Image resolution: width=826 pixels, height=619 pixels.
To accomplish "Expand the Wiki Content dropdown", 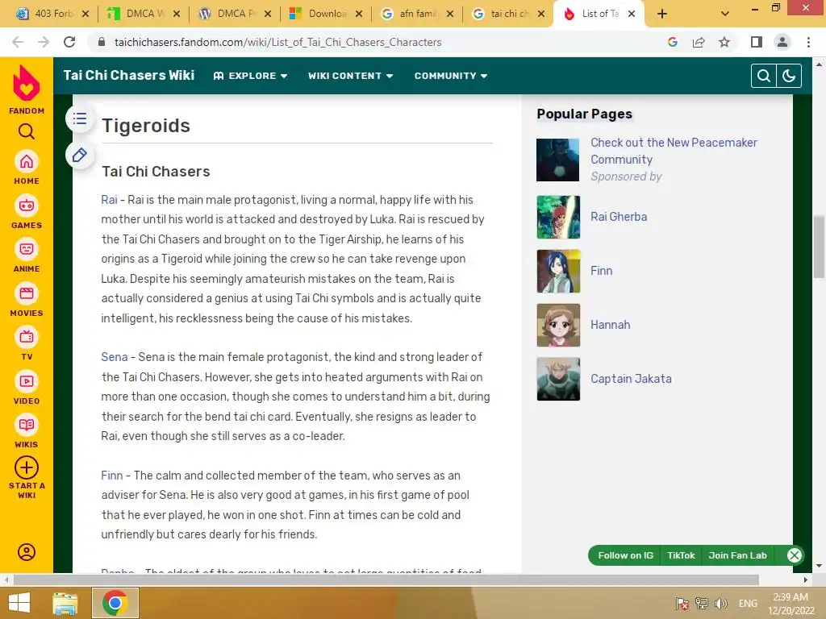I will (x=350, y=76).
